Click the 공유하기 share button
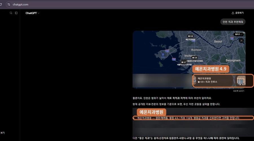The height and width of the screenshot is (141, 254). click(237, 13)
